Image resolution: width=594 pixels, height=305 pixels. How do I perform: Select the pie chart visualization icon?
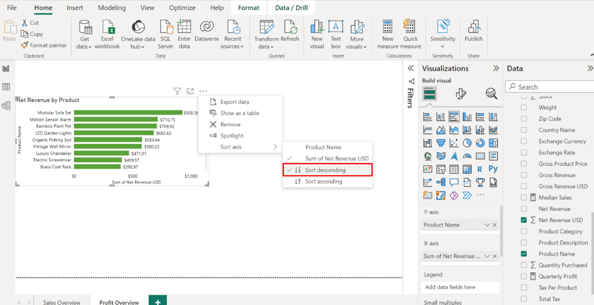467,143
